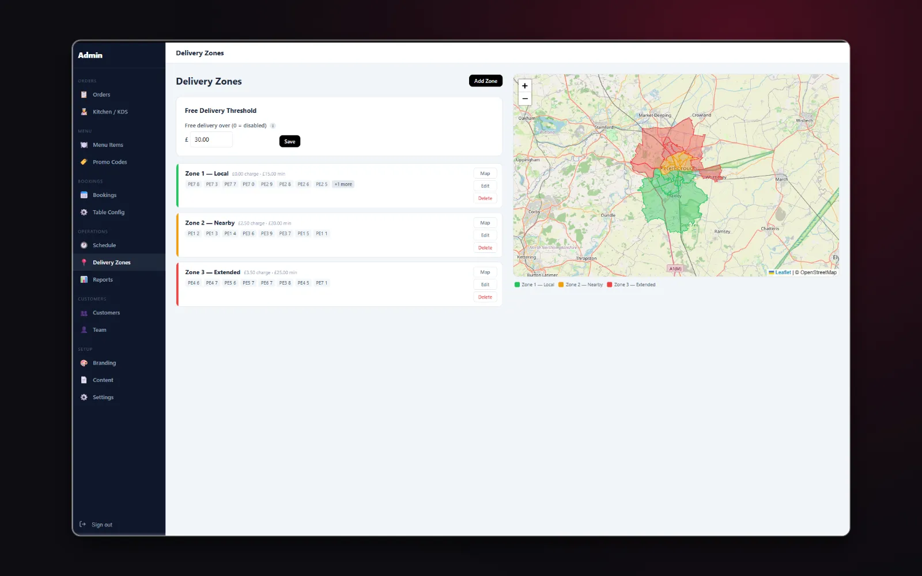Show Zone 1 — Local on map

coord(485,173)
